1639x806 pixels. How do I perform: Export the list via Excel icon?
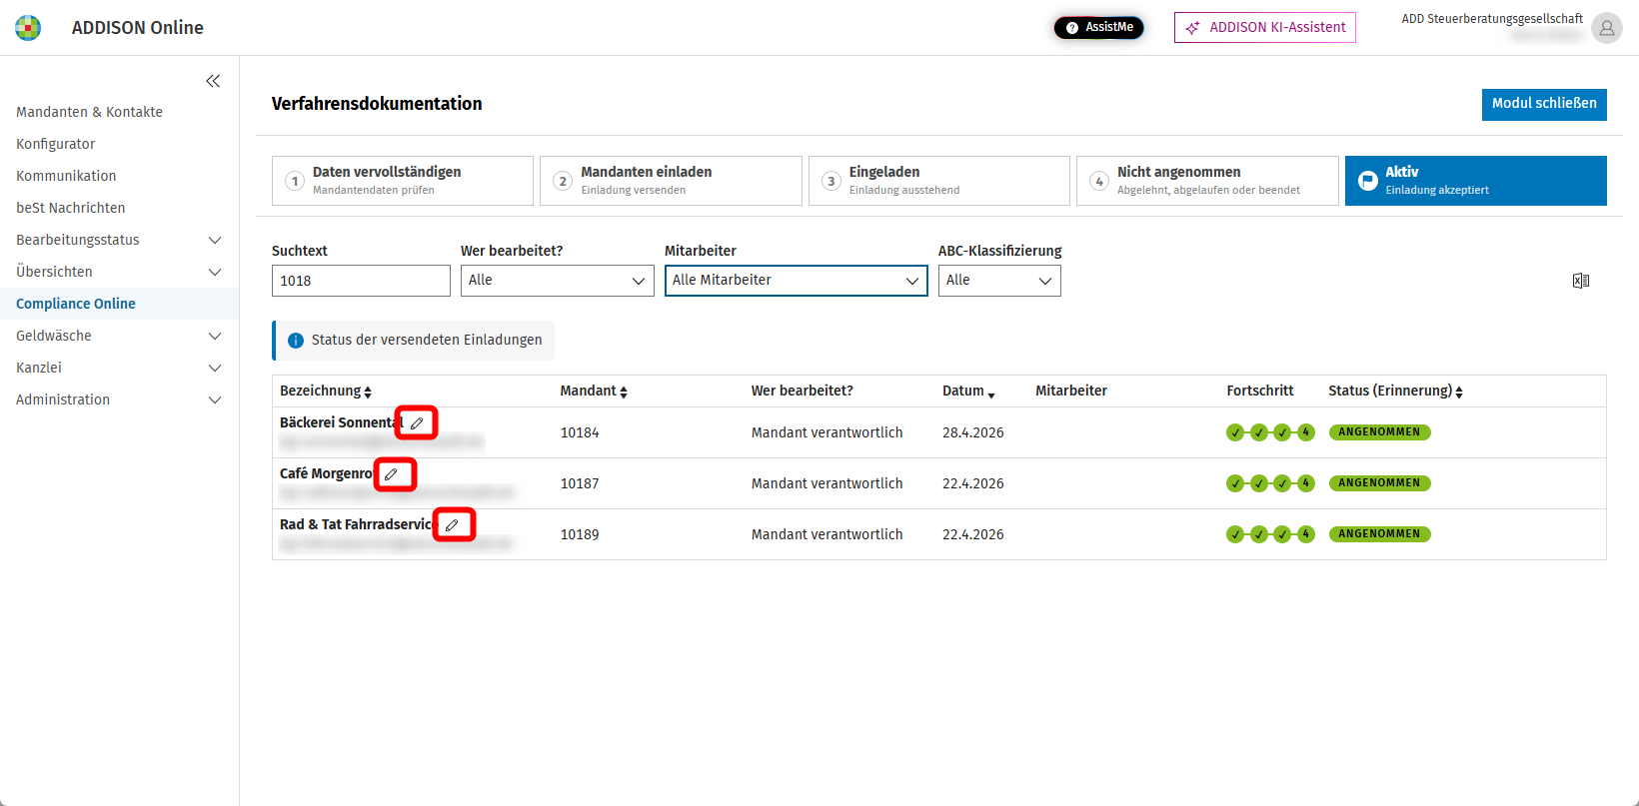click(1581, 281)
